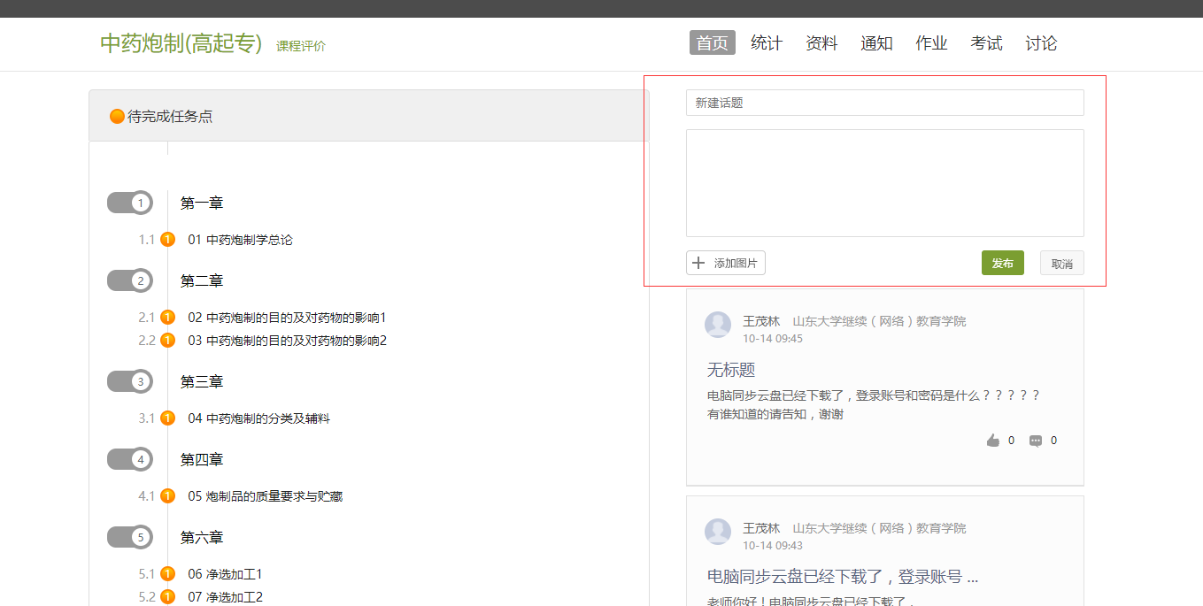Click orange task icon beside section 3.1
This screenshot has width=1203, height=606.
click(167, 418)
